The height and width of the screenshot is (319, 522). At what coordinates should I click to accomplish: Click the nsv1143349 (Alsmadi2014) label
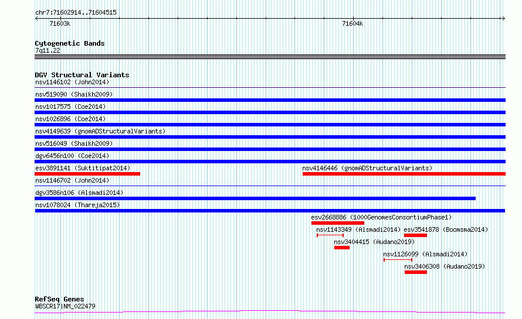pyautogui.click(x=358, y=229)
